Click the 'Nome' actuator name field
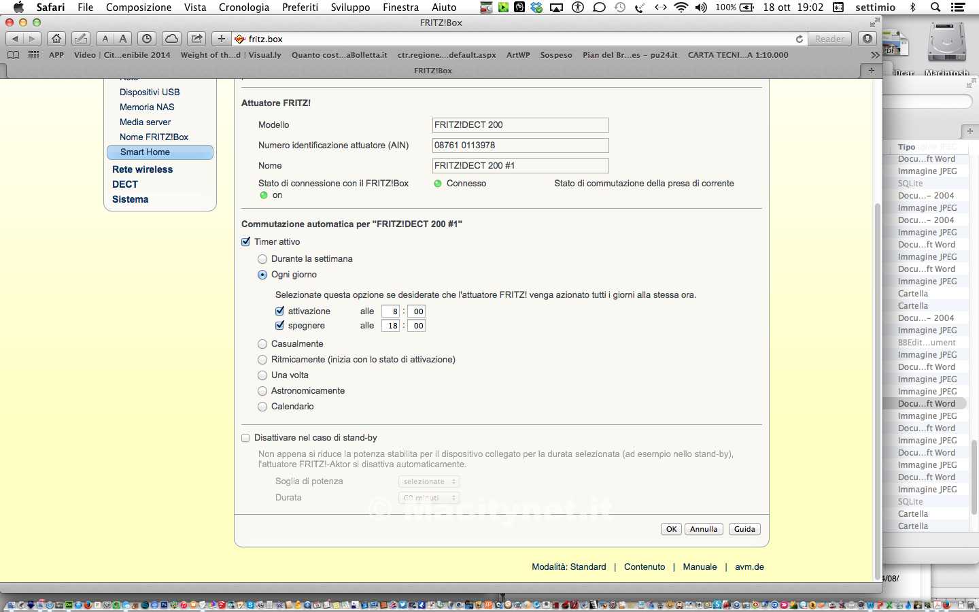Screen dimensions: 979x612 [521, 166]
